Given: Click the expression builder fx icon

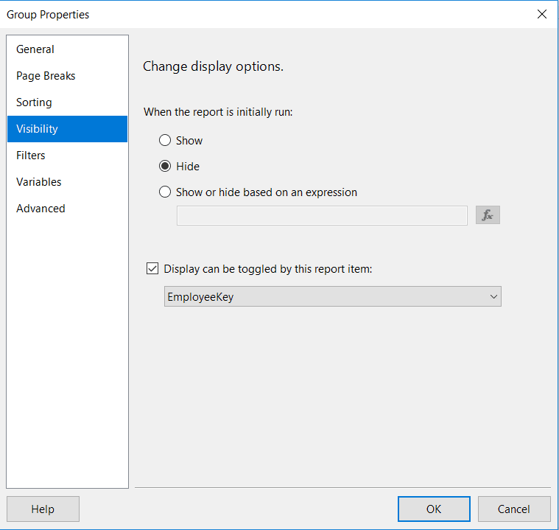Looking at the screenshot, I should click(488, 215).
